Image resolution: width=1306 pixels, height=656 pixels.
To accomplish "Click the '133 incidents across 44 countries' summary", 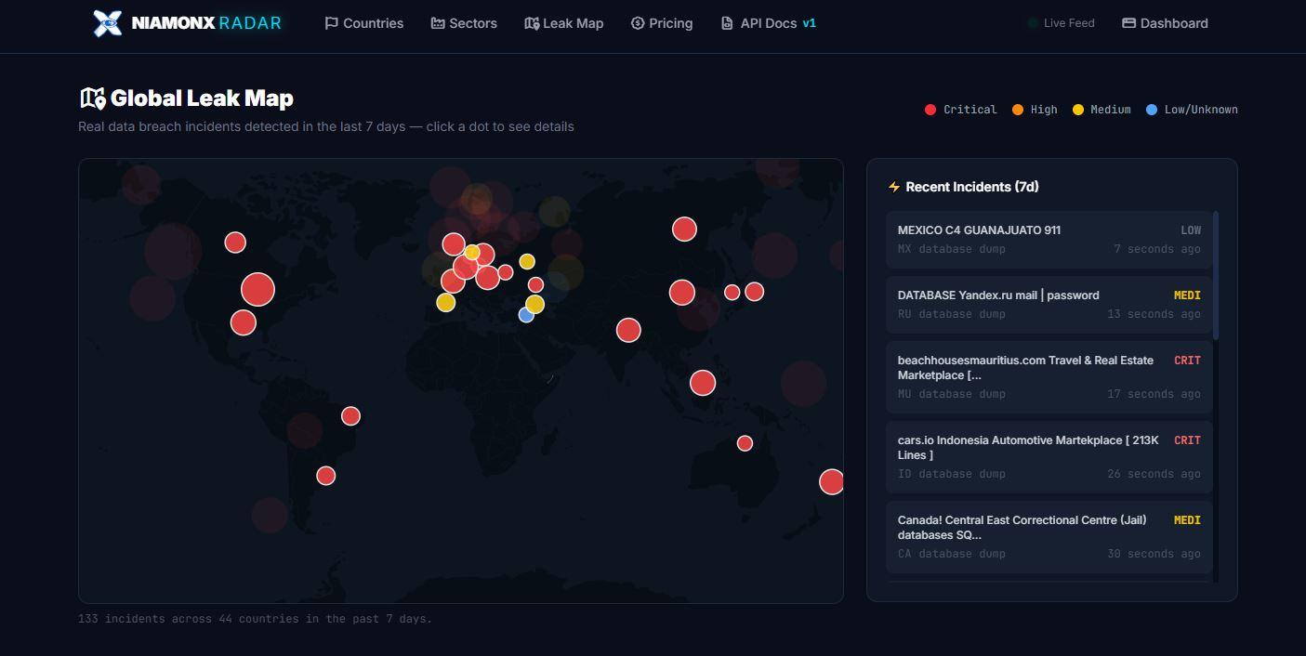I will tap(255, 619).
